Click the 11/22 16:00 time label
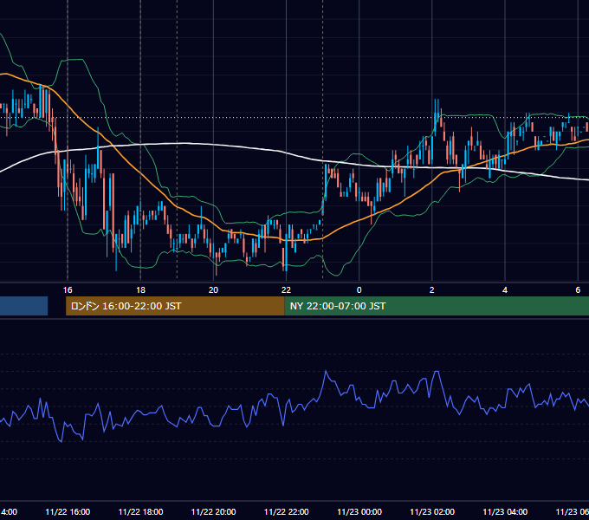The width and height of the screenshot is (589, 520). (68, 512)
